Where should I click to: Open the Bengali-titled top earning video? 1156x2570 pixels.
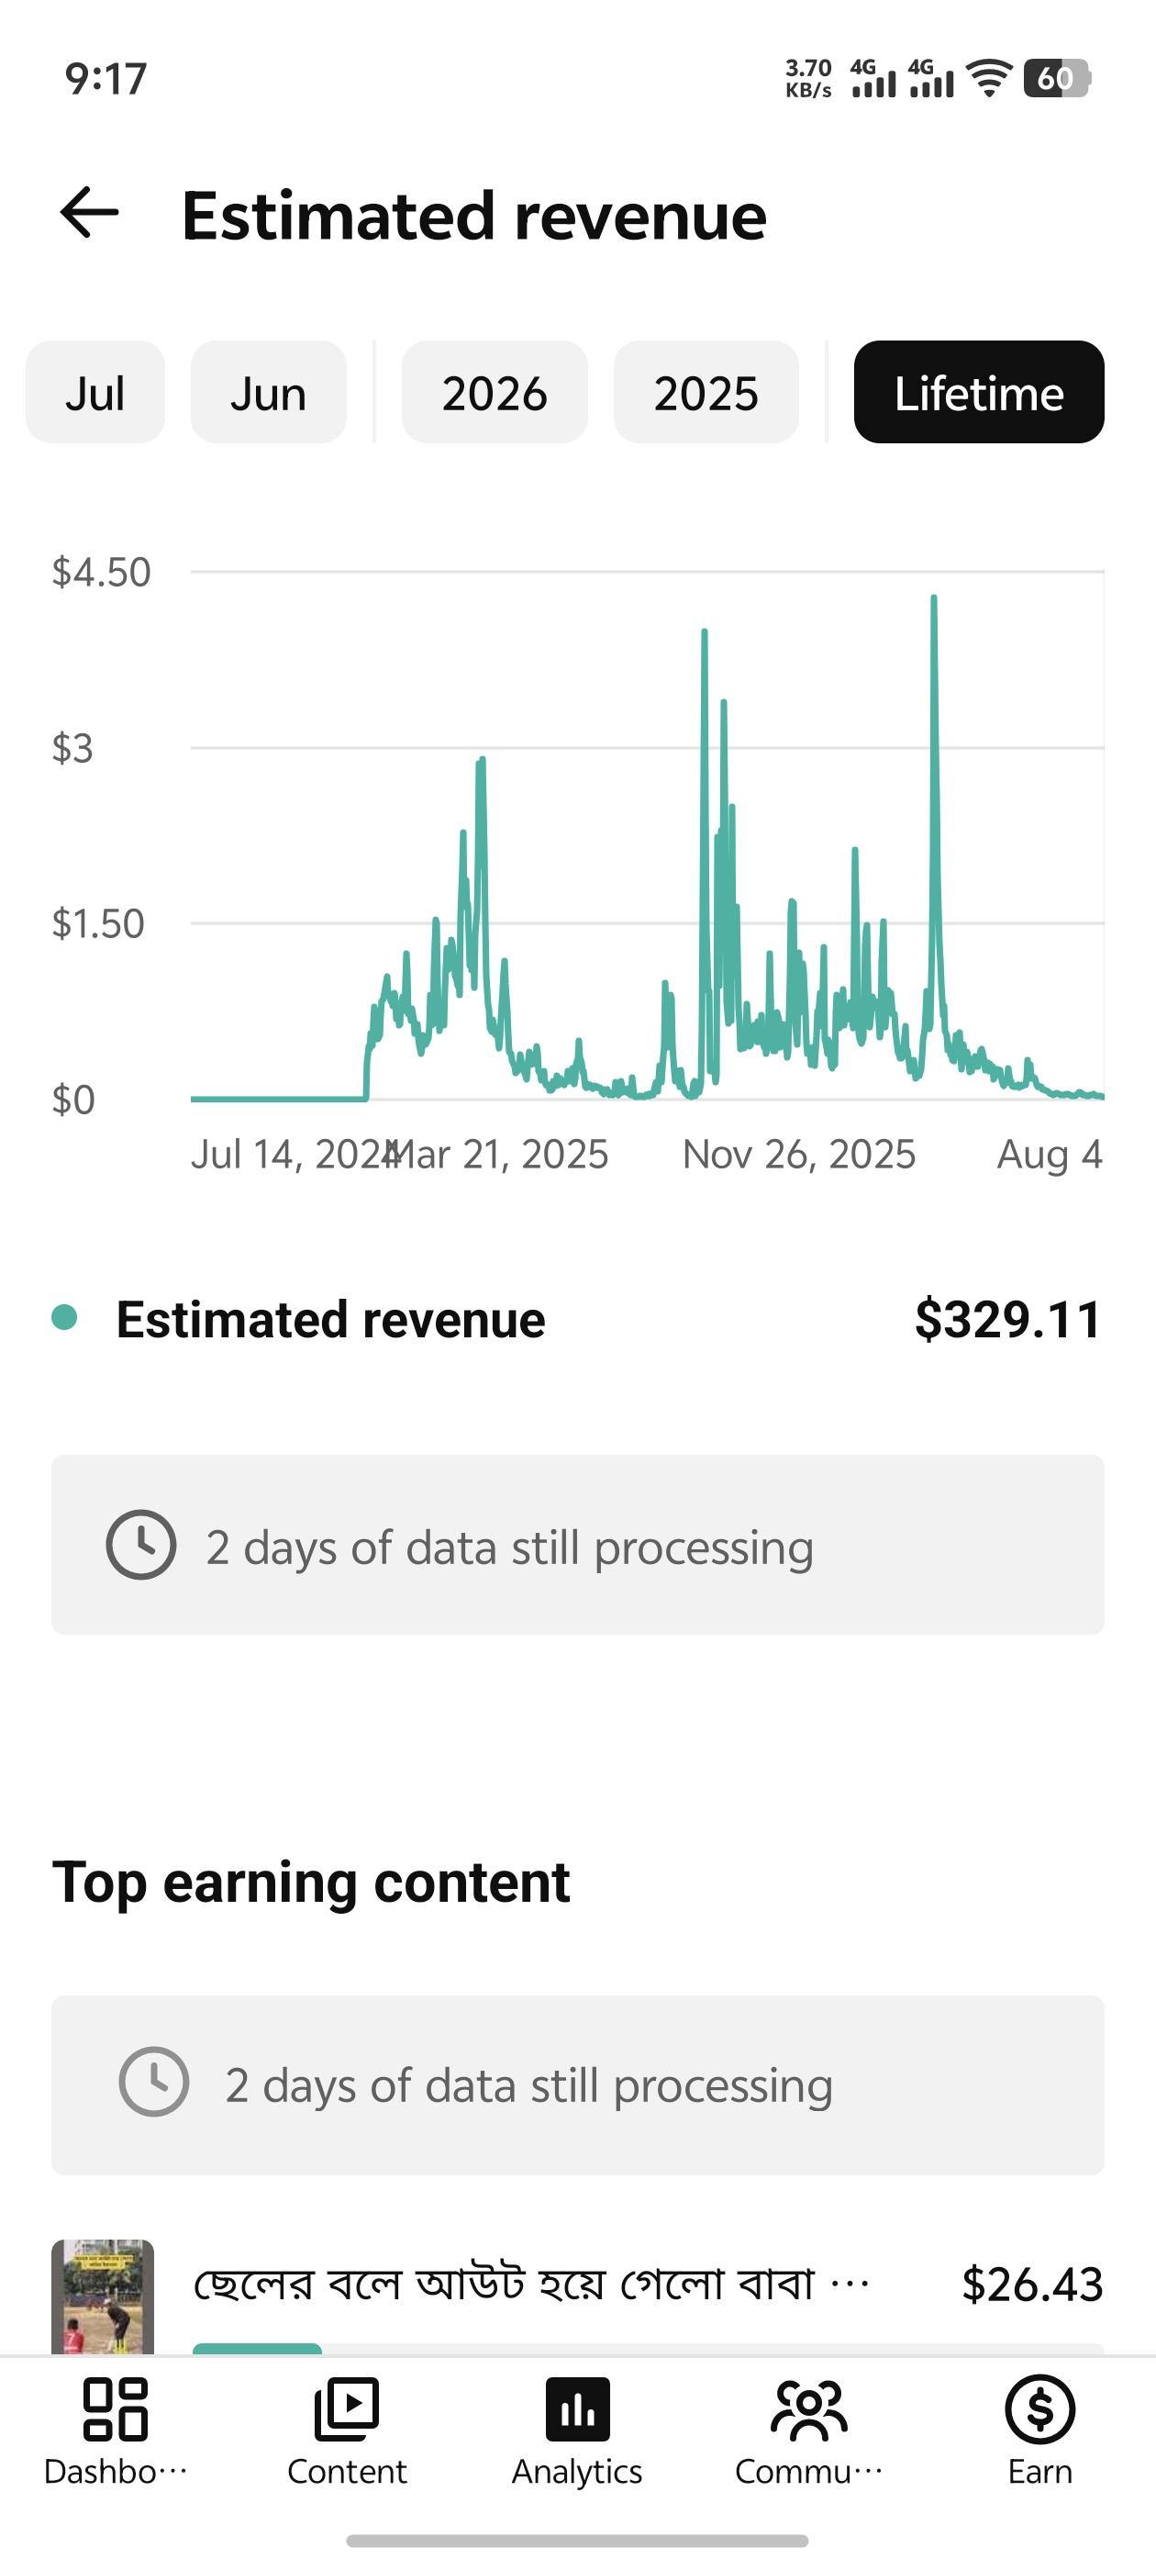point(531,2283)
